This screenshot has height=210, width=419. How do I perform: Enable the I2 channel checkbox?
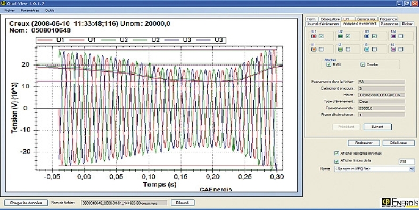tap(348, 49)
